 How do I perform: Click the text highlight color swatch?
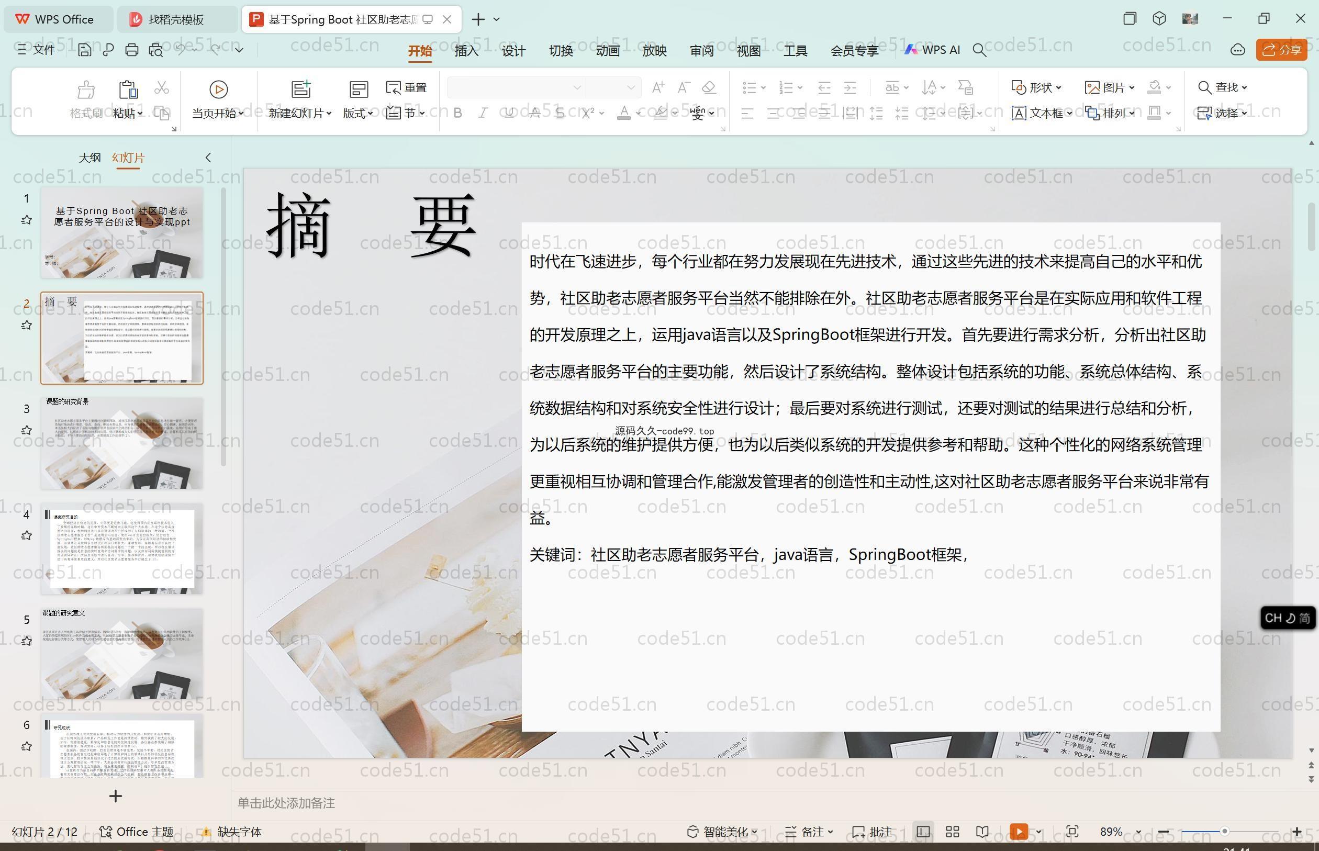tap(660, 113)
